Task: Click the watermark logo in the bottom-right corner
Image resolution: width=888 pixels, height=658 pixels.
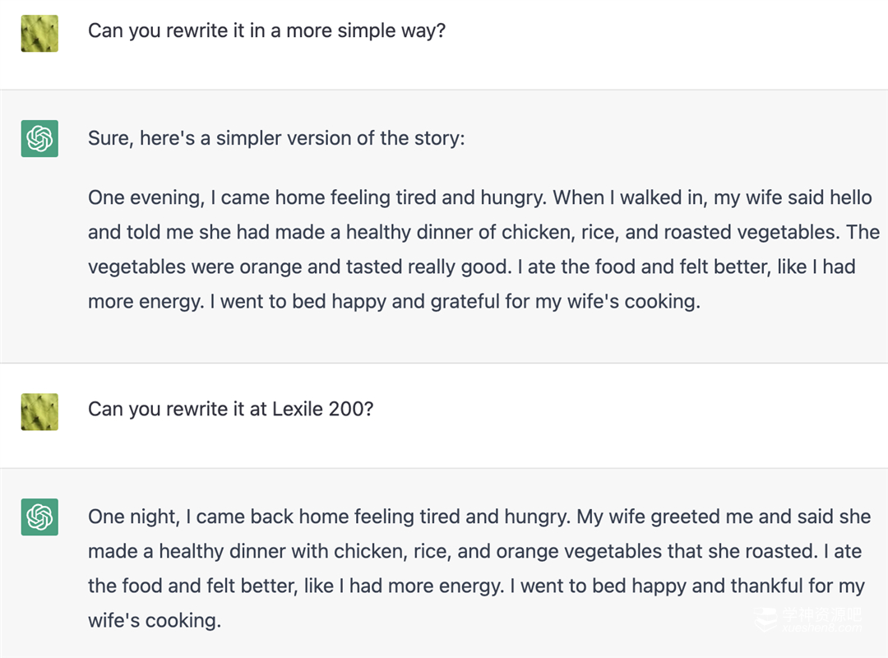Action: click(x=766, y=619)
